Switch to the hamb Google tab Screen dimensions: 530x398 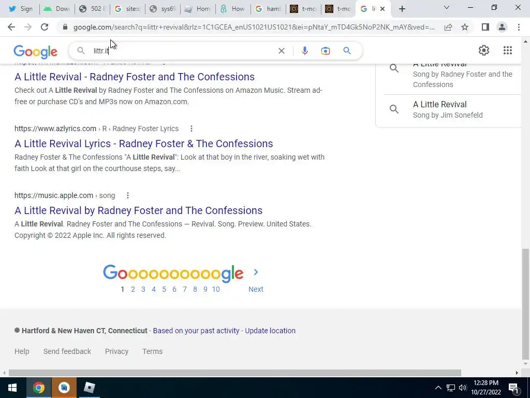click(x=269, y=9)
